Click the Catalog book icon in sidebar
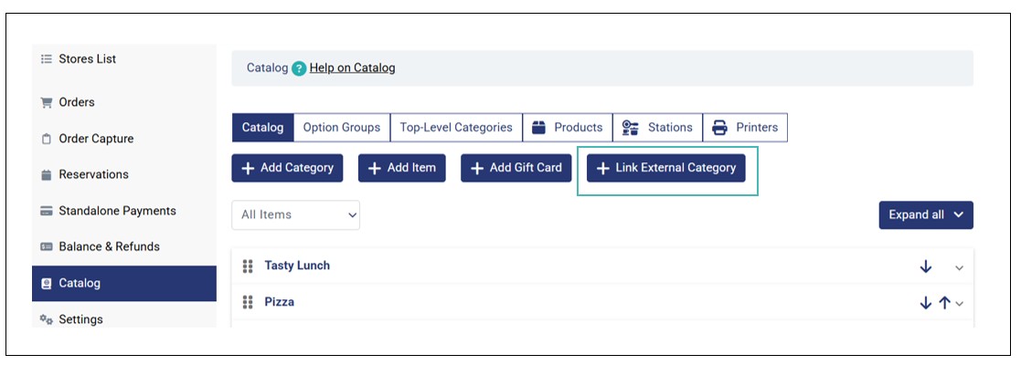The height and width of the screenshot is (365, 1021). [x=46, y=283]
